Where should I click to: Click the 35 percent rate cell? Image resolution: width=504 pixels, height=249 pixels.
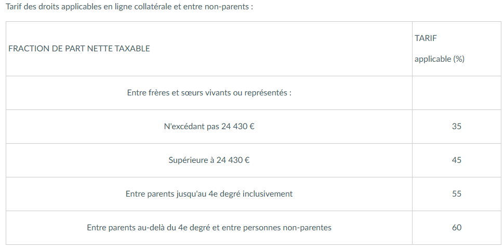pos(456,127)
